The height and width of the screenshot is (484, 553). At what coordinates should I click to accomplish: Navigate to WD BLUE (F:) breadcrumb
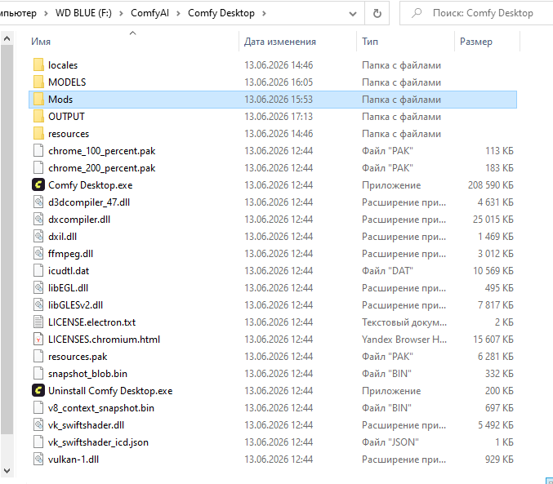point(83,13)
